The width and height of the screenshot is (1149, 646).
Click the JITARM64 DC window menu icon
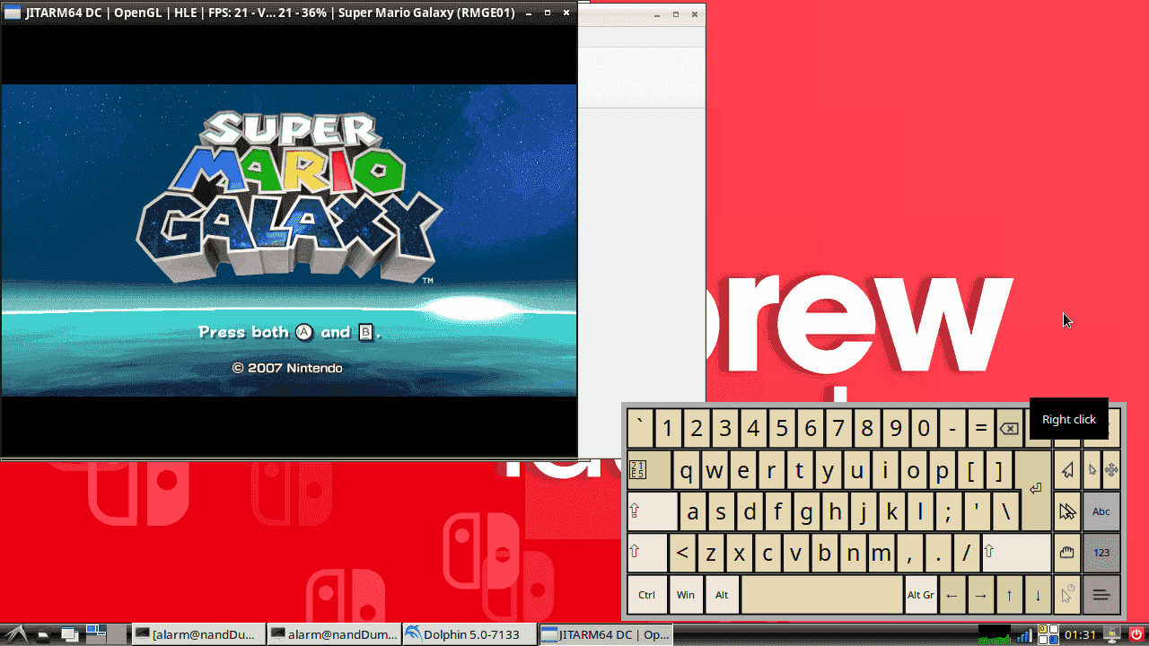tap(13, 13)
